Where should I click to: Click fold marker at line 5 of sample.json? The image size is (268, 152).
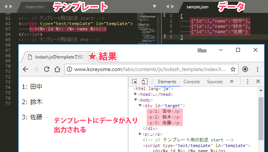click(164, 36)
